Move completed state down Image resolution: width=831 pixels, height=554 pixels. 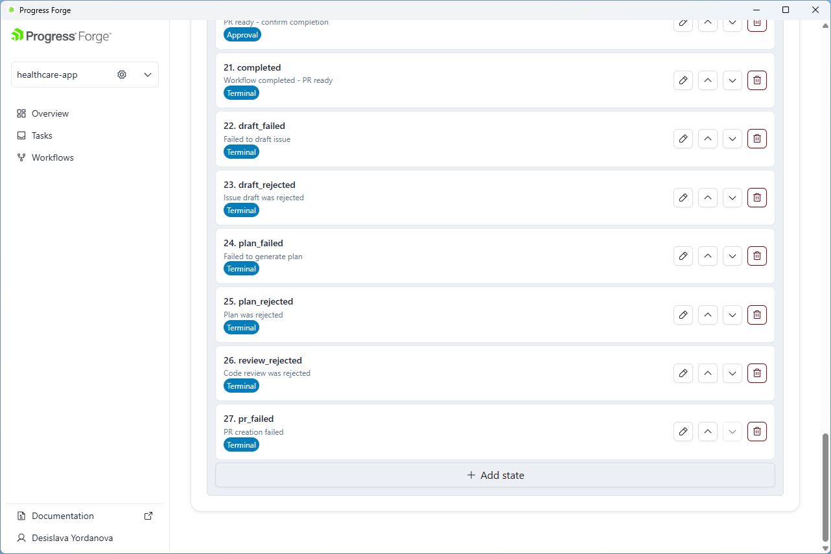[x=732, y=80]
